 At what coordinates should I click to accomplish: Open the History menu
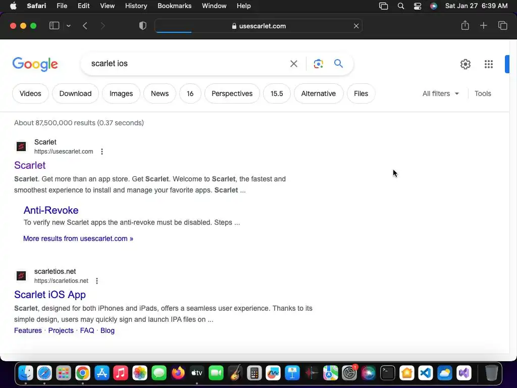click(x=136, y=6)
